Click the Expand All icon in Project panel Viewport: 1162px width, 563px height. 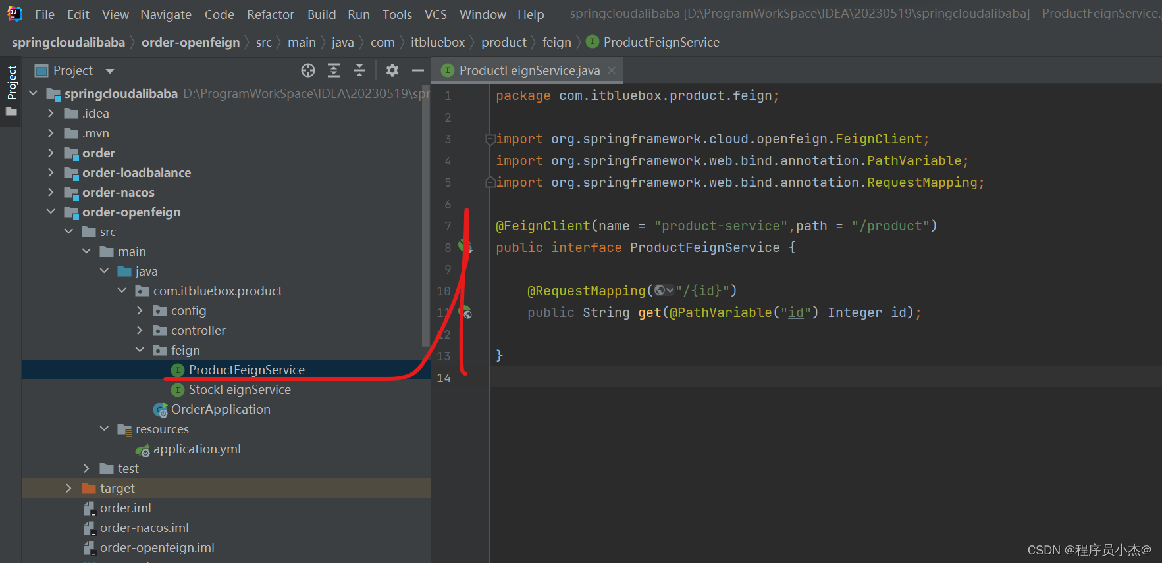coord(334,70)
